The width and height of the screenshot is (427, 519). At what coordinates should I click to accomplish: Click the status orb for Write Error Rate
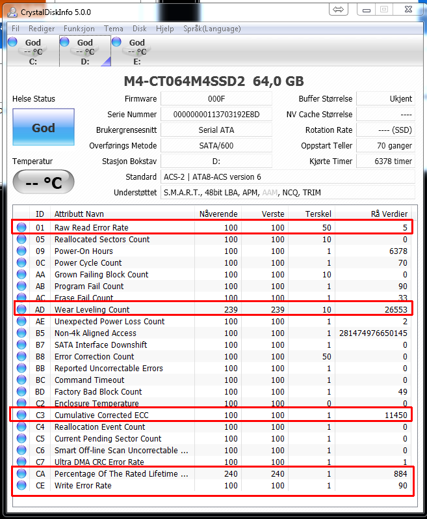(x=21, y=485)
